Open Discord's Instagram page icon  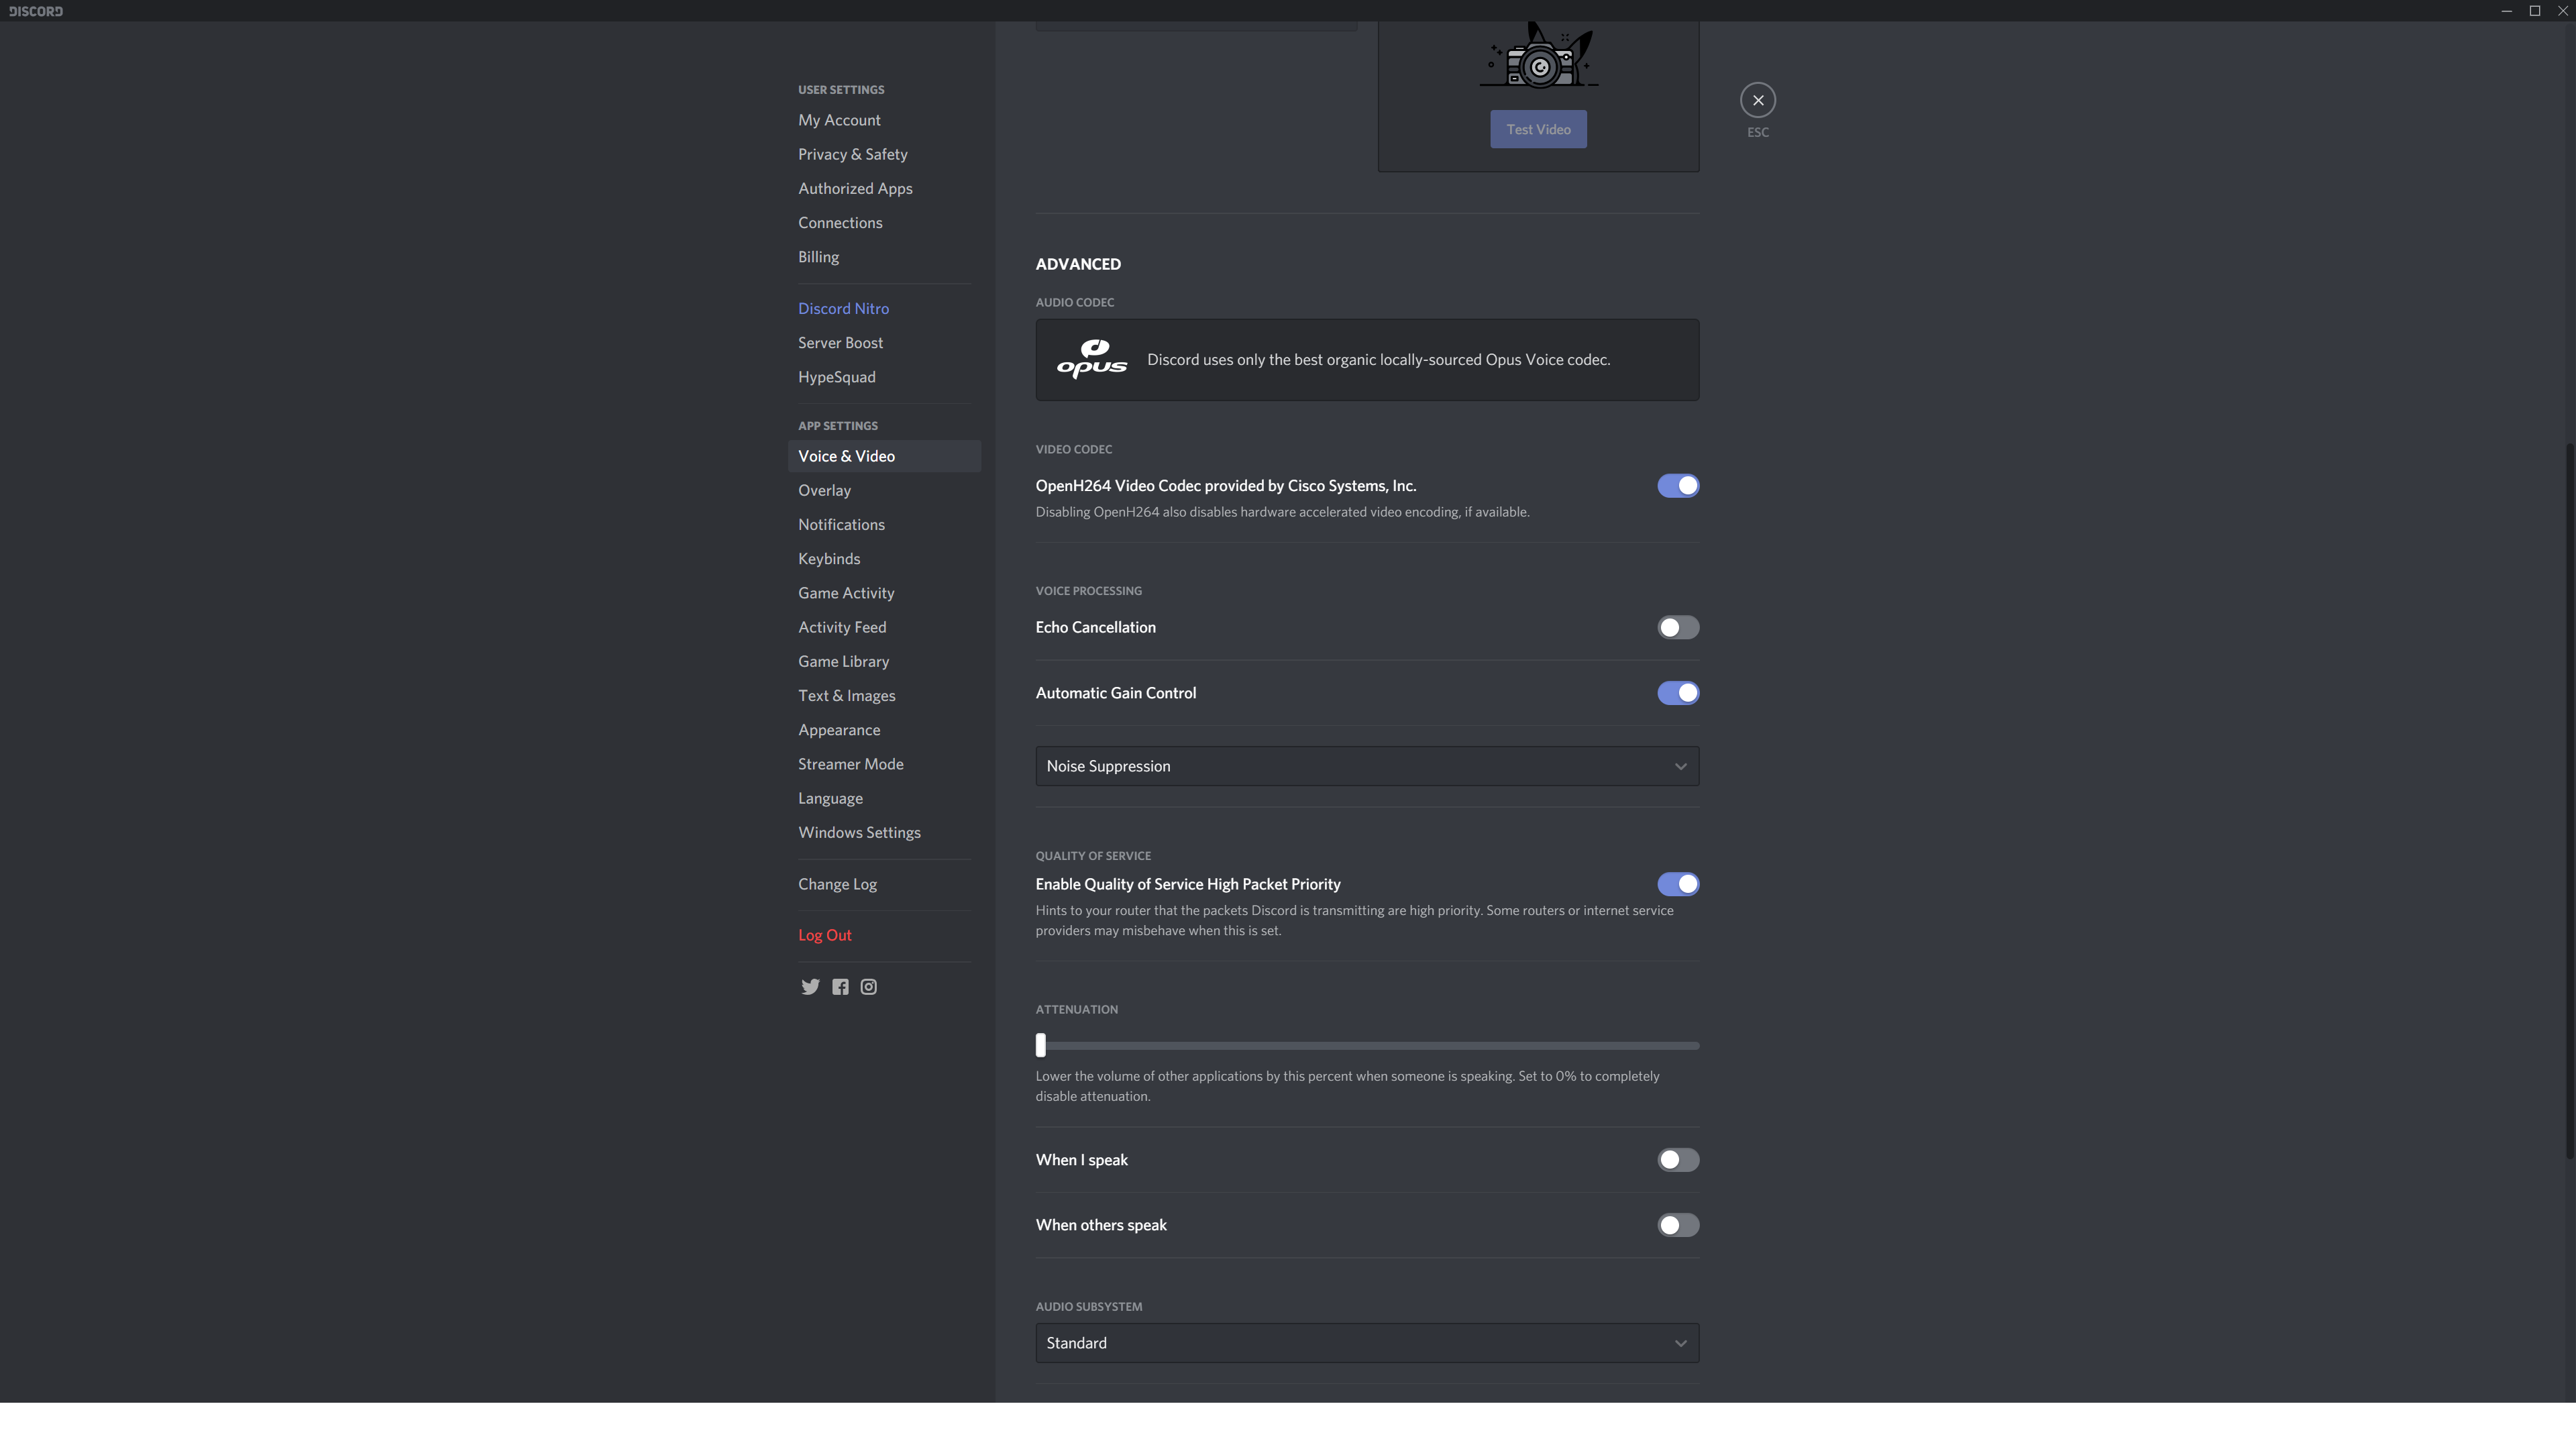869,987
